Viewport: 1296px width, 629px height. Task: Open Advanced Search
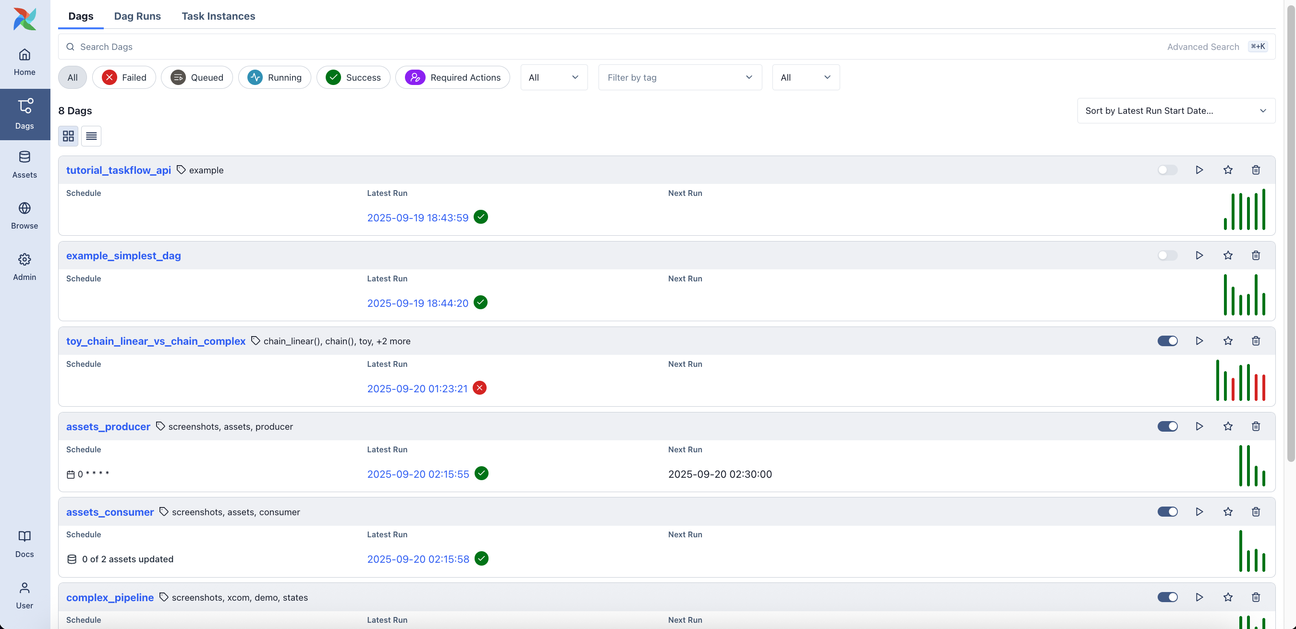click(1203, 46)
